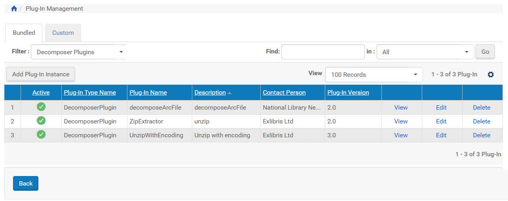Viewport: 508px width, 201px height.
Task: Sort table by Contact Person column
Action: pyautogui.click(x=284, y=93)
